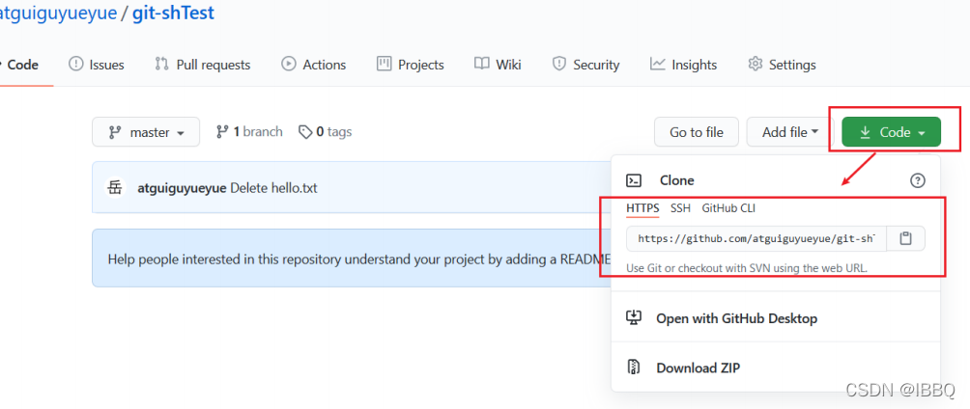Click the ZIP file icon
The image size is (970, 409).
point(633,367)
